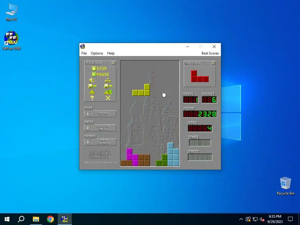Click the TYPE arrow button
The width and height of the screenshot is (300, 225).
coord(88,114)
